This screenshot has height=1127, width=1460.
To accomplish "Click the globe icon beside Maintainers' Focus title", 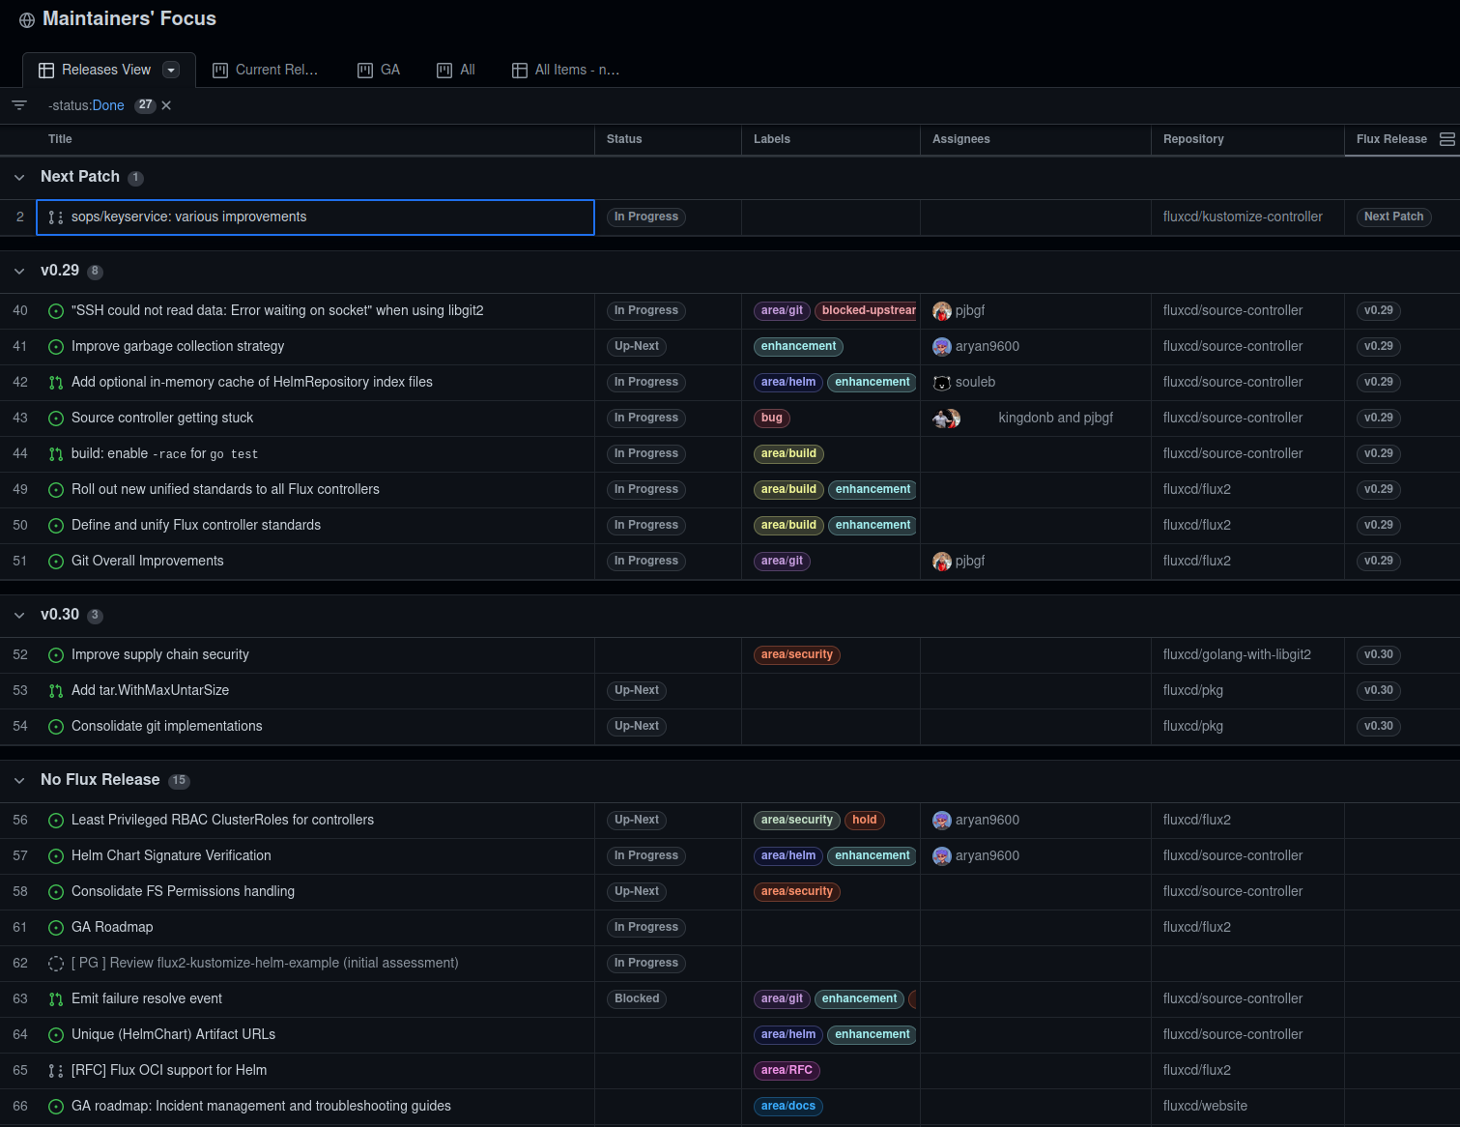I will click(x=26, y=19).
